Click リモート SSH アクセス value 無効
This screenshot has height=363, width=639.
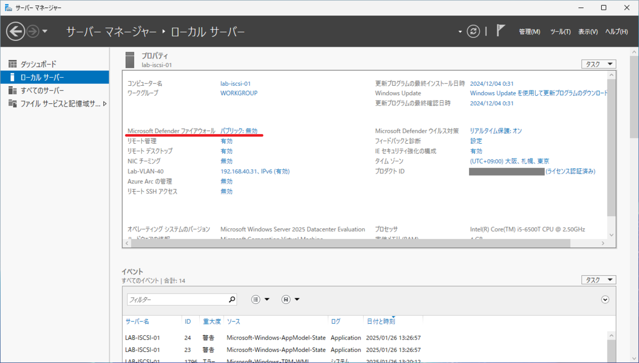[226, 192]
